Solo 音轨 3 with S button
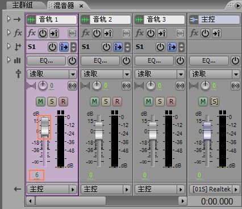This screenshot has width=242, height=209. 160,101
